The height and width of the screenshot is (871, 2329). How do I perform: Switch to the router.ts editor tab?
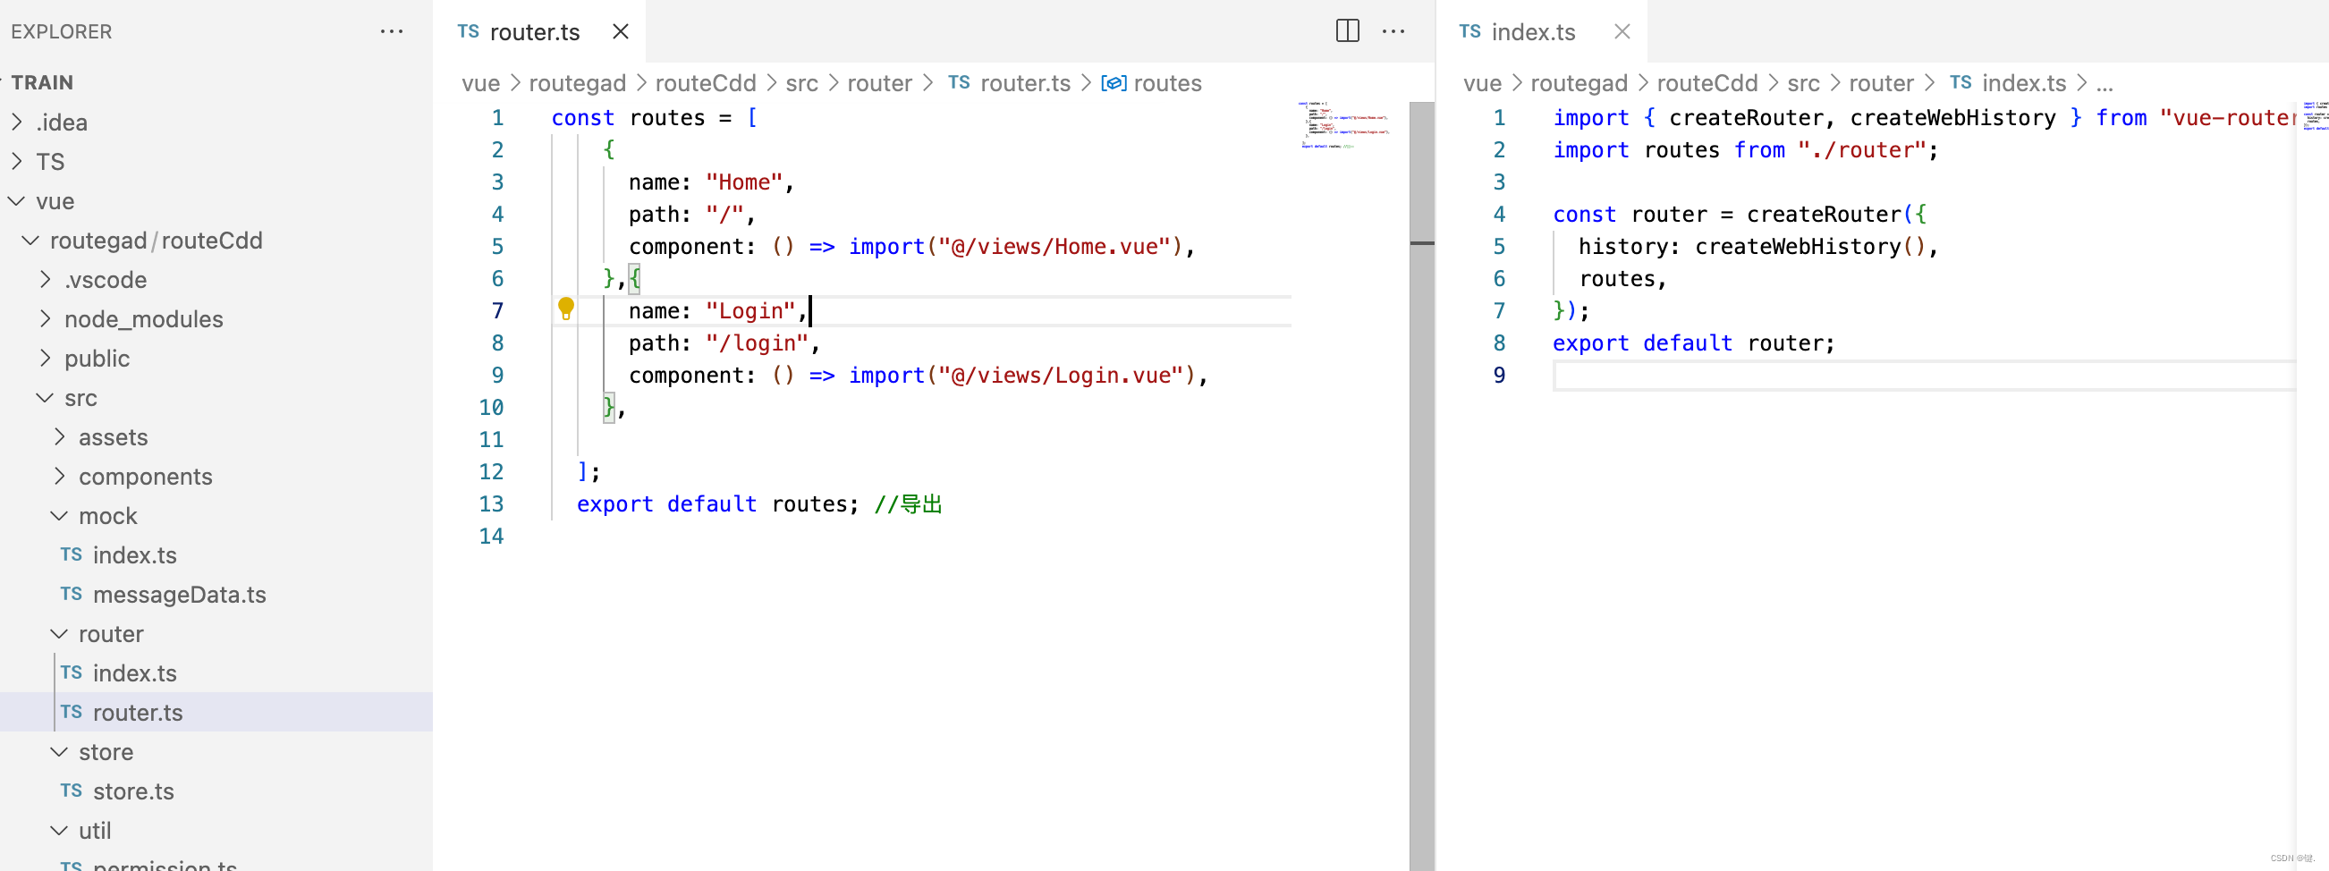point(538,31)
